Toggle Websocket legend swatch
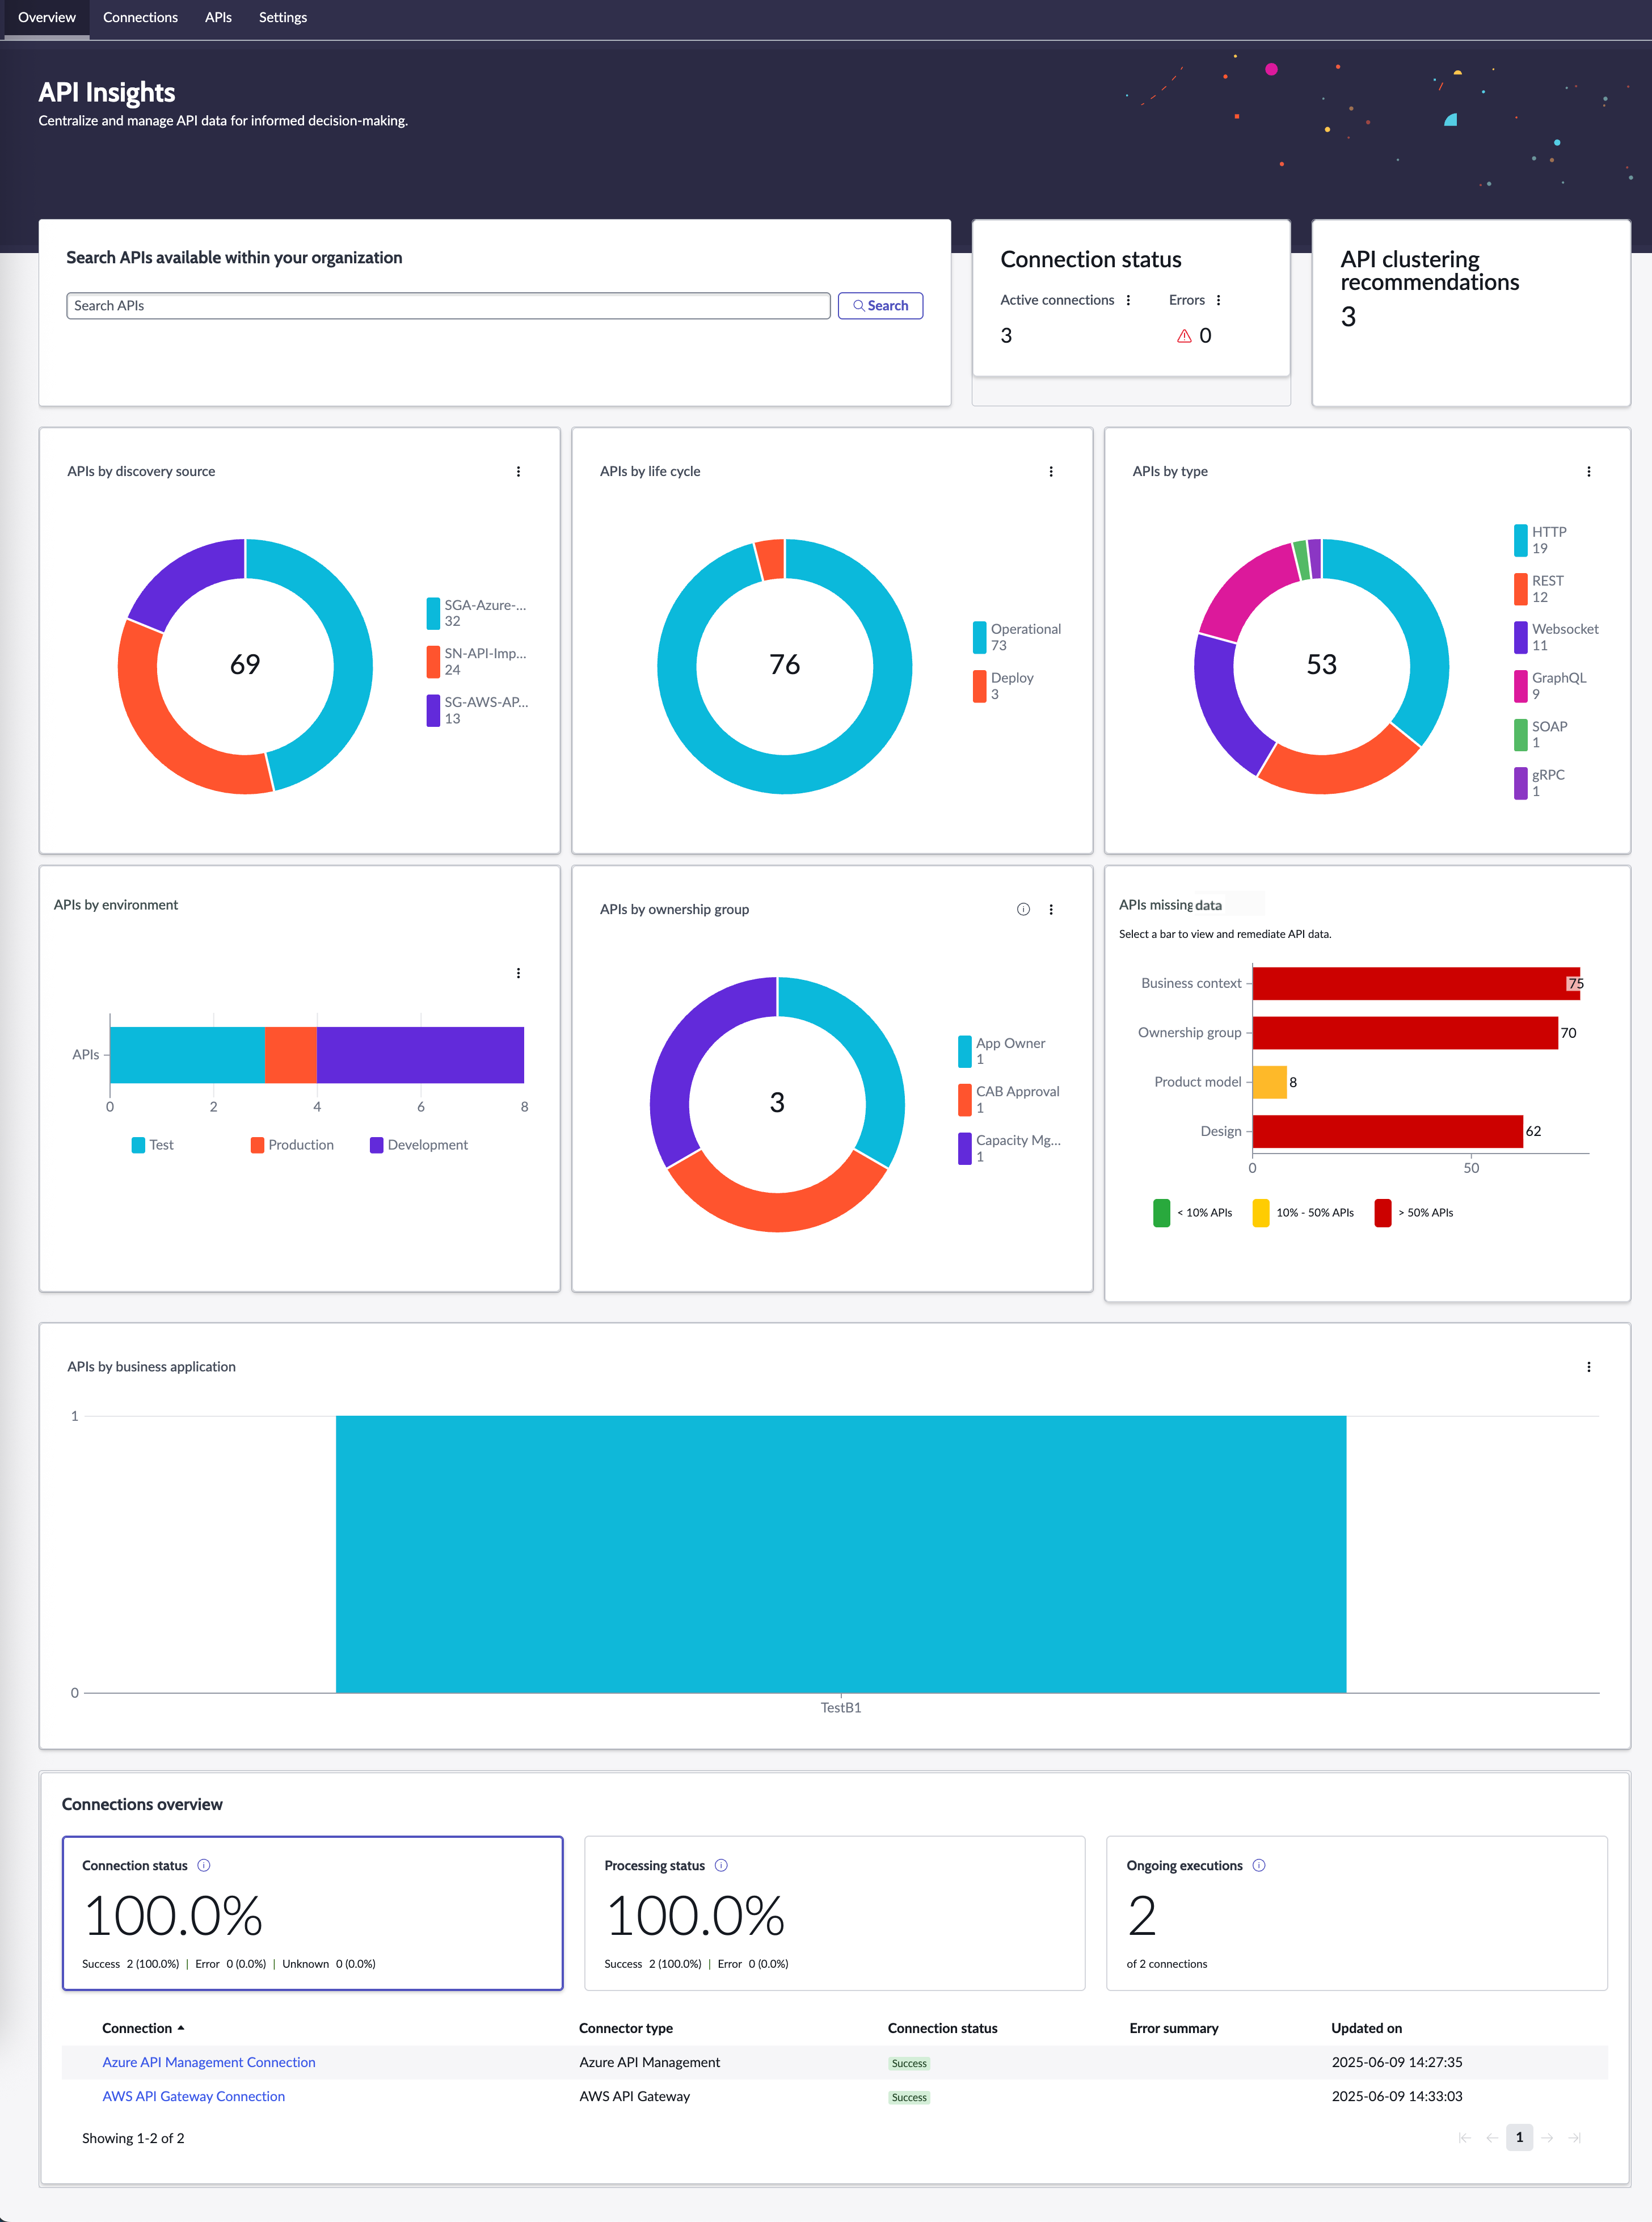The width and height of the screenshot is (1652, 2222). pos(1521,637)
